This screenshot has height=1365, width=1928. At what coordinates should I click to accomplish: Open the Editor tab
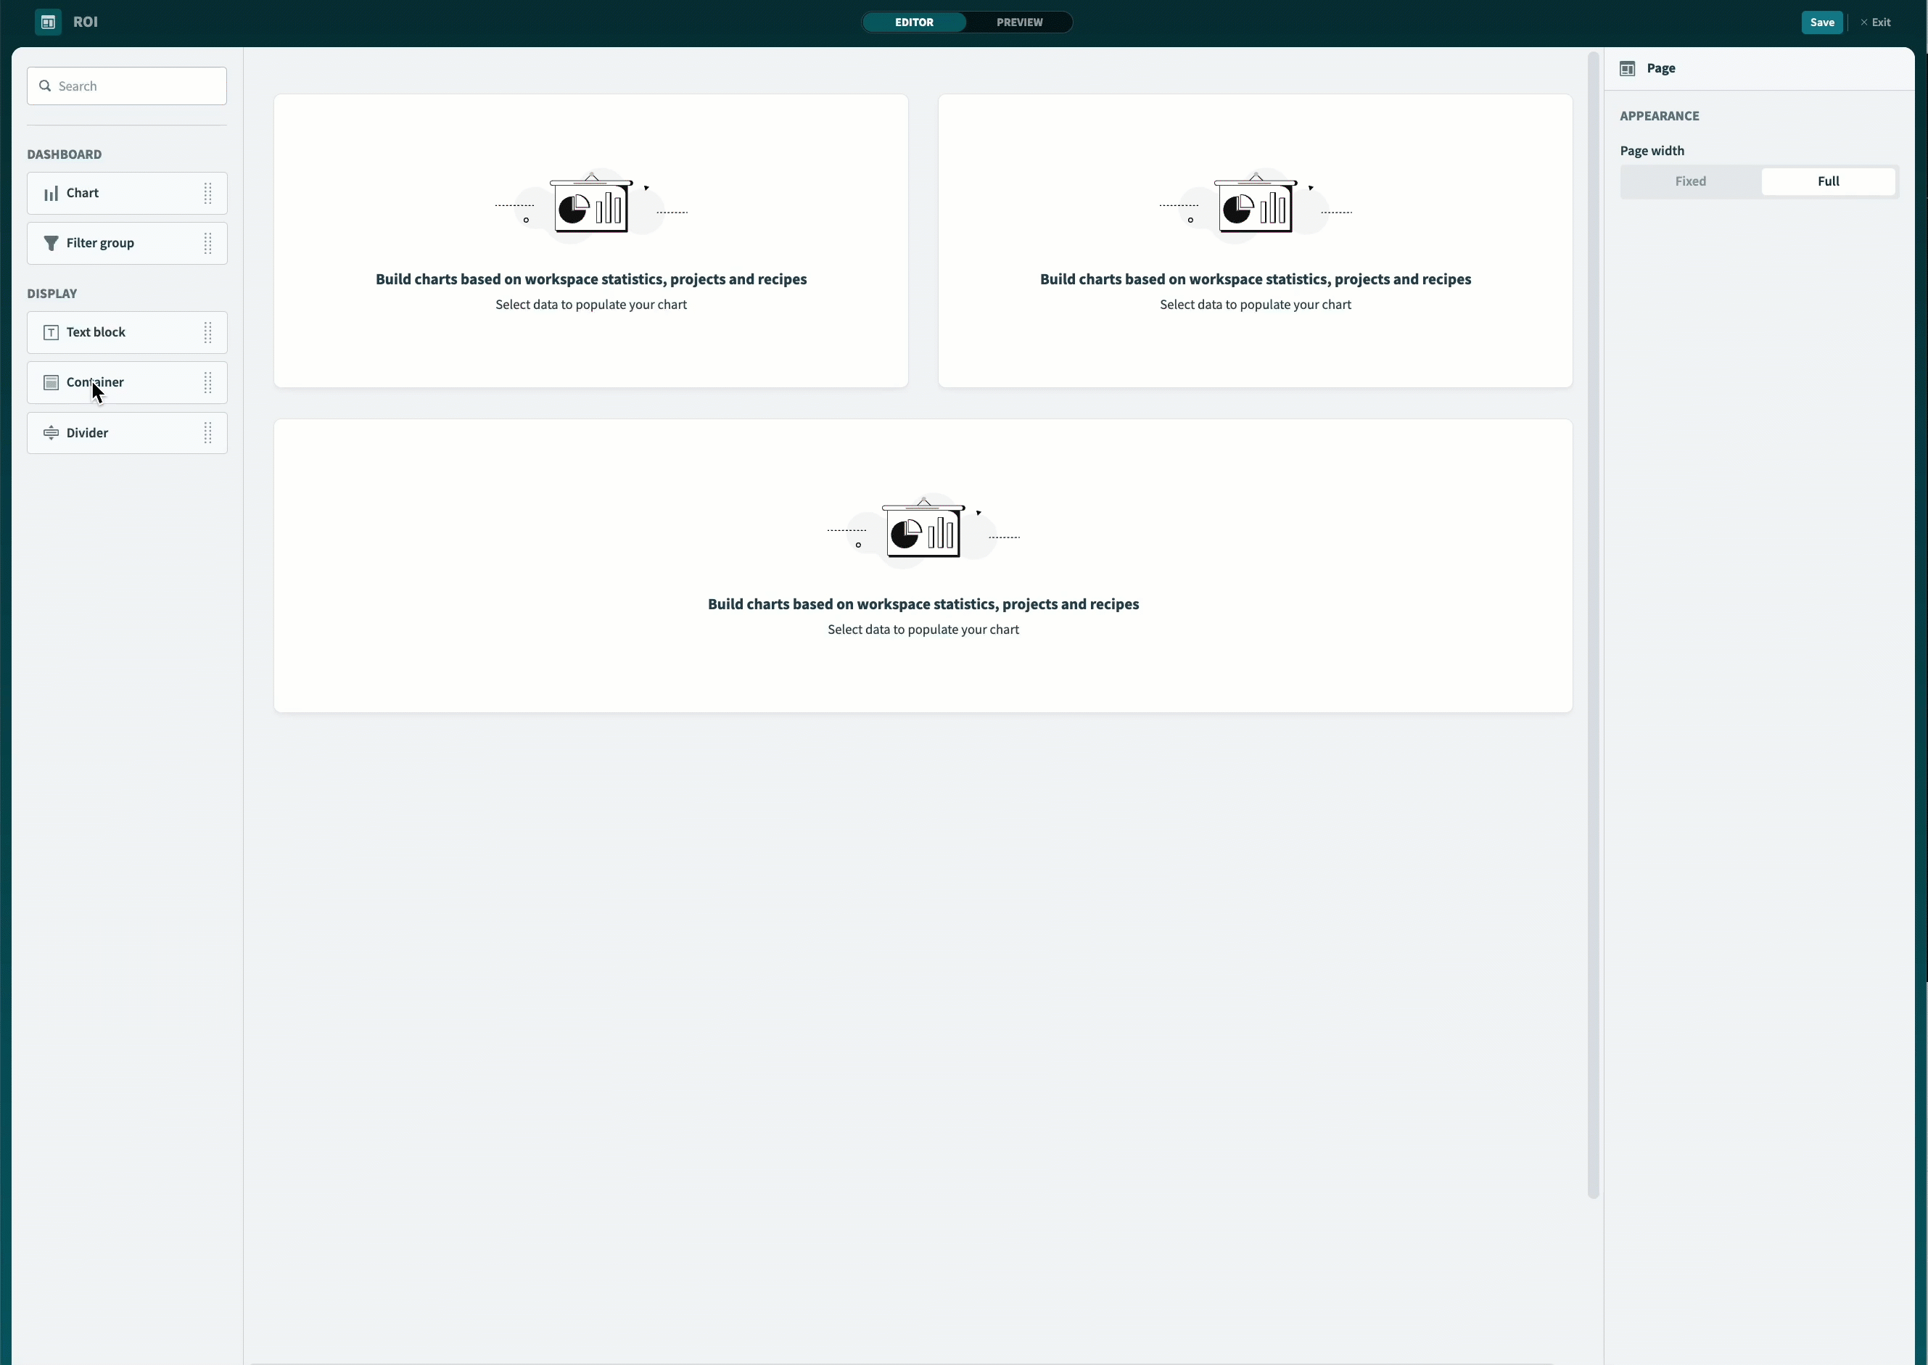point(913,22)
